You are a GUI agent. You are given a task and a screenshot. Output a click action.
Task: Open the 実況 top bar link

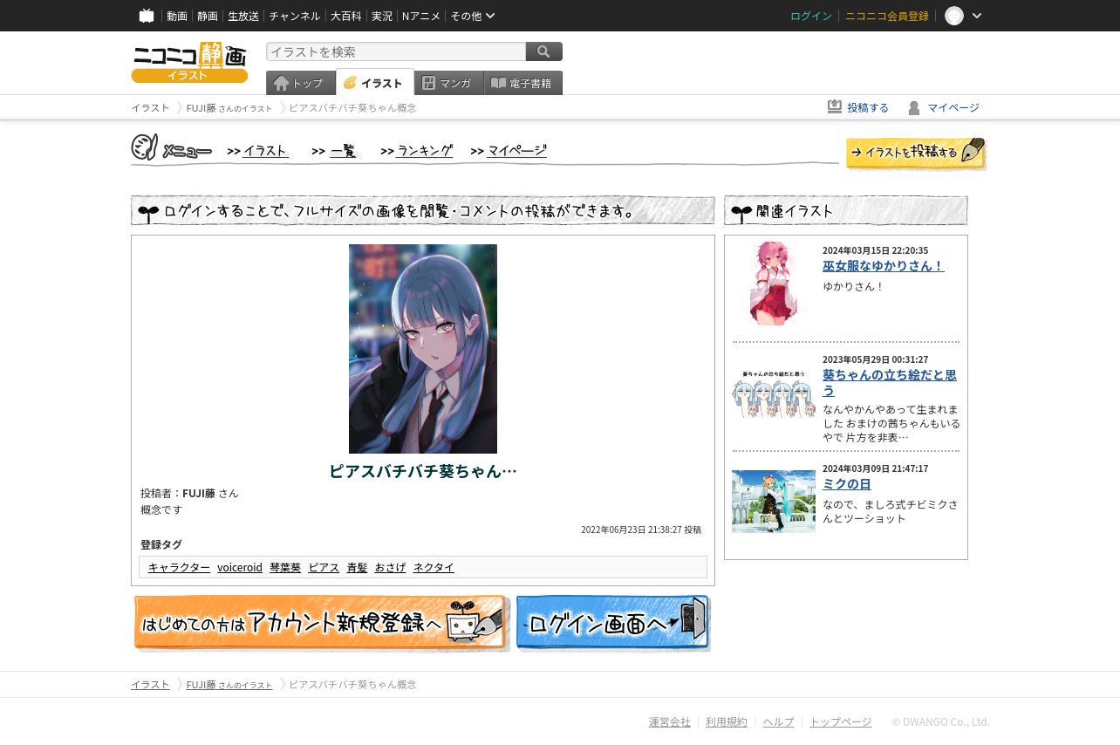tap(381, 16)
